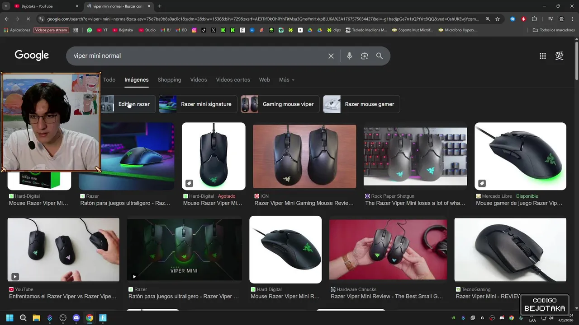
Task: Click the Chrome address bar URL
Action: click(262, 19)
